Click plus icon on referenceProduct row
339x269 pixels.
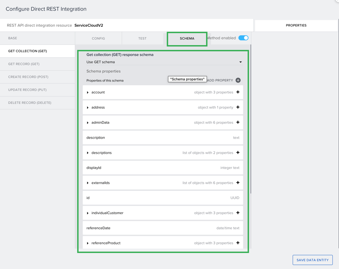point(238,243)
